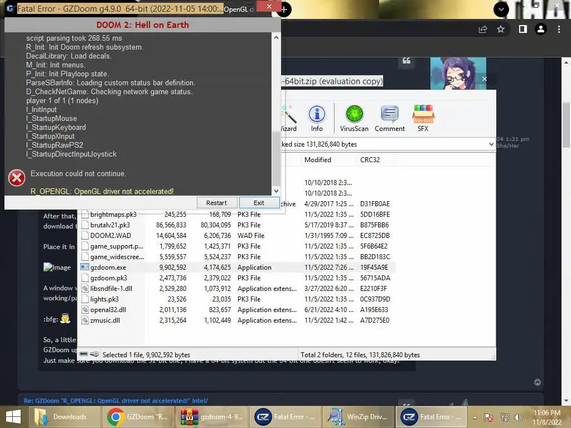Screen dimensions: 571x428
Task: Open Chrome tab search chevron
Action: tap(501, 9)
